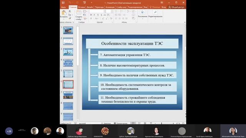Select slide 1 thumbnail

coord(68,30)
